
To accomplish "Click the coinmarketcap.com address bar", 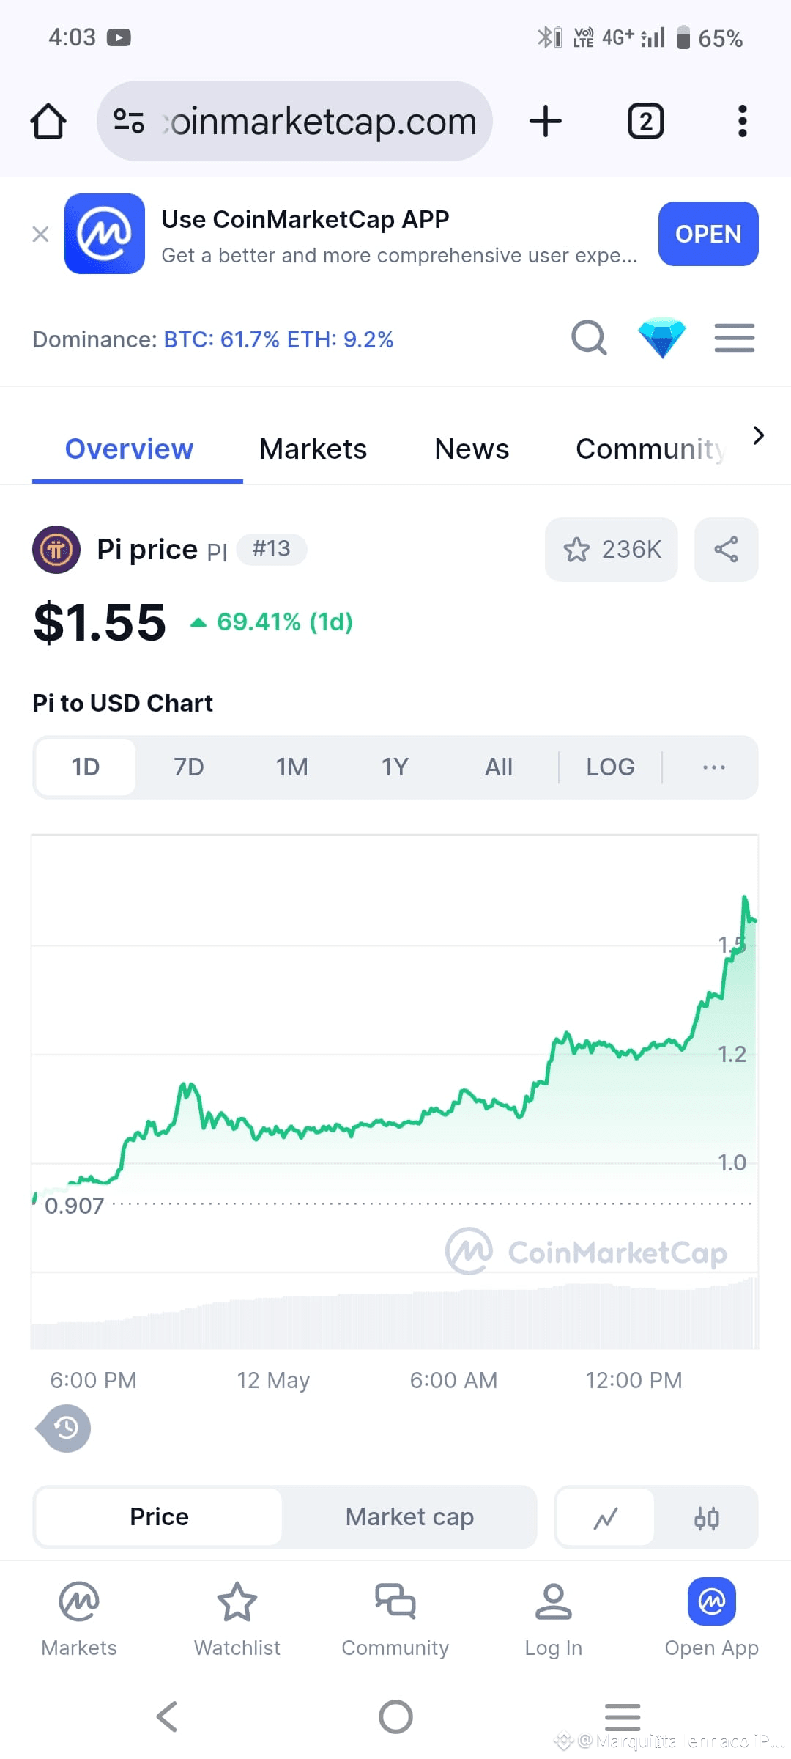I will [x=294, y=121].
